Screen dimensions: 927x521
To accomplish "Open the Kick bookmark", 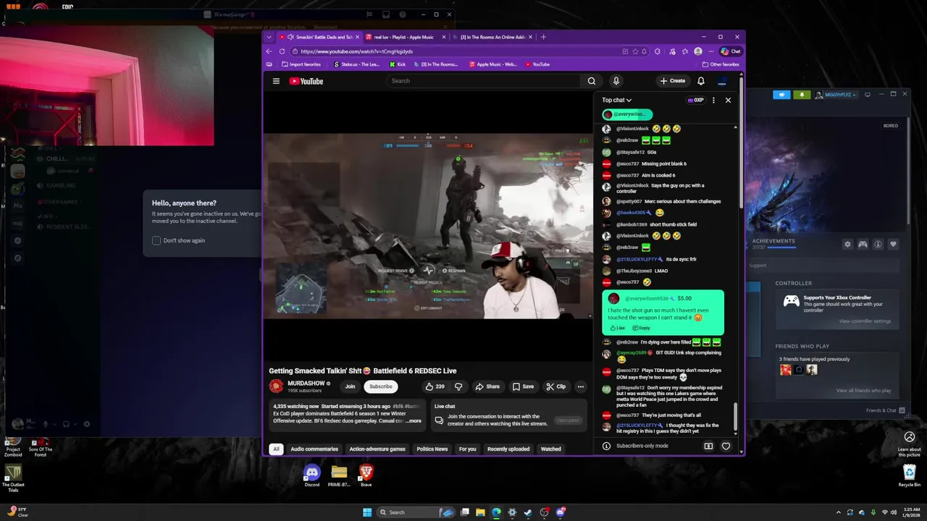I will click(397, 64).
